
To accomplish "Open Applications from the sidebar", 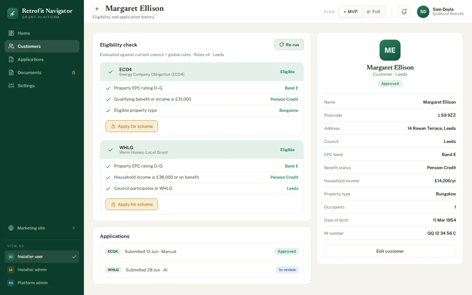I will [42, 59].
